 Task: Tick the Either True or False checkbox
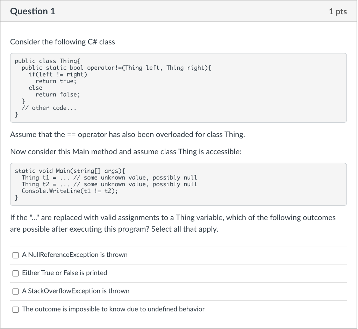pyautogui.click(x=15, y=273)
